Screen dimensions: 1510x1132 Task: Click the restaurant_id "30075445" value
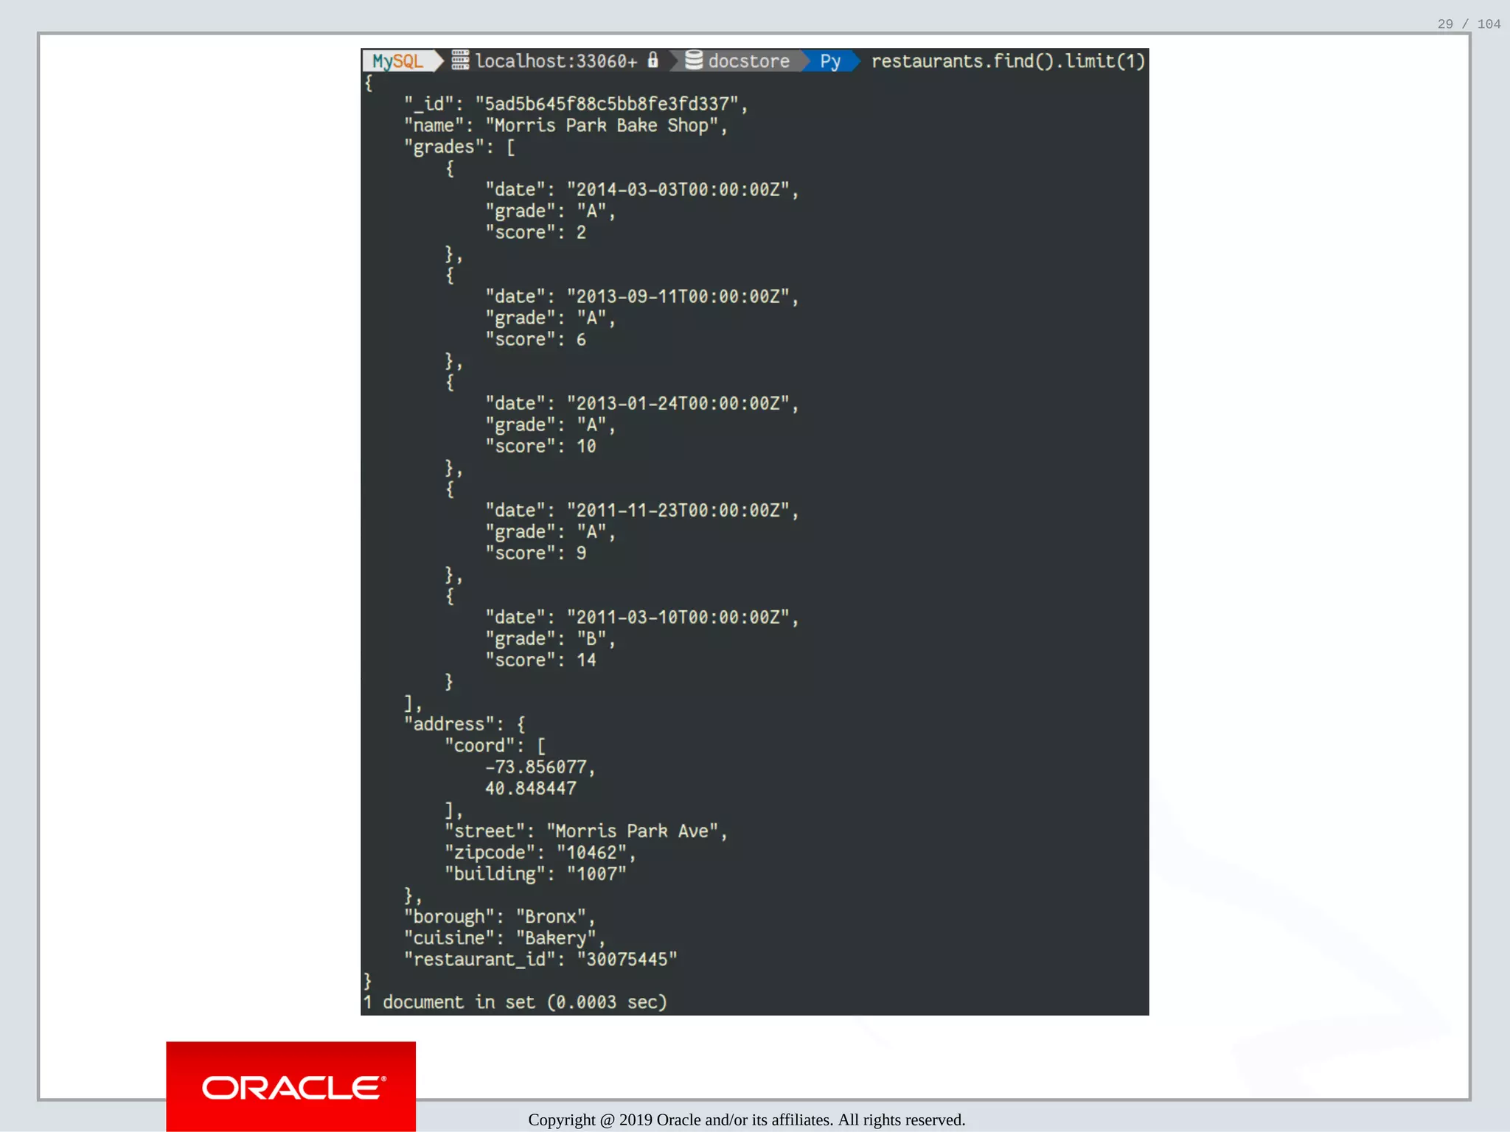coord(627,960)
